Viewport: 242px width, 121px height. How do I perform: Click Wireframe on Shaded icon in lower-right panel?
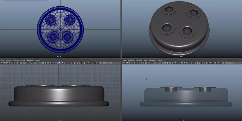pyautogui.click(x=170, y=63)
